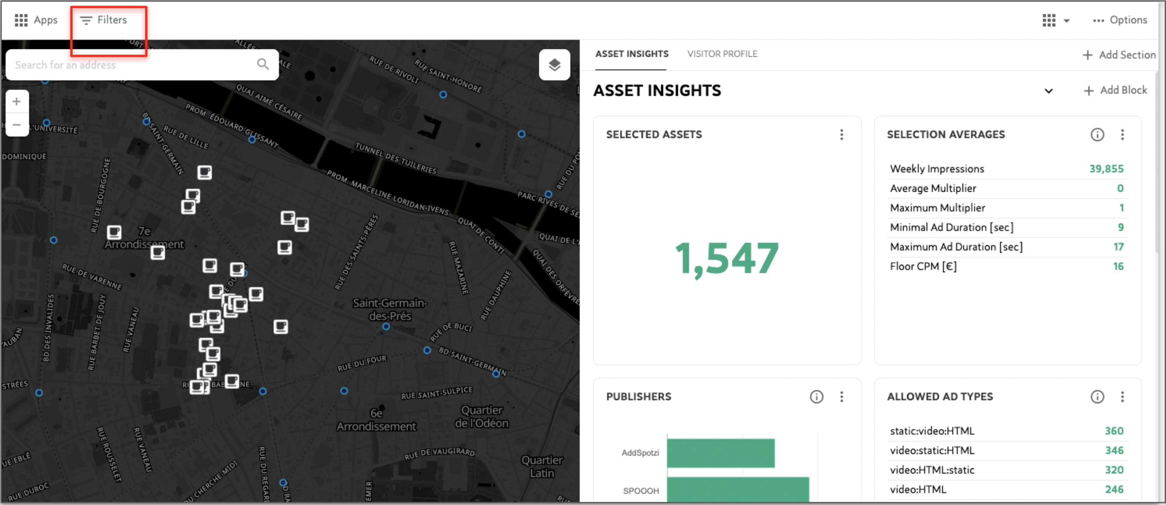The width and height of the screenshot is (1166, 505).
Task: Click the video:static:HTML ad type row
Action: pyautogui.click(x=1007, y=450)
